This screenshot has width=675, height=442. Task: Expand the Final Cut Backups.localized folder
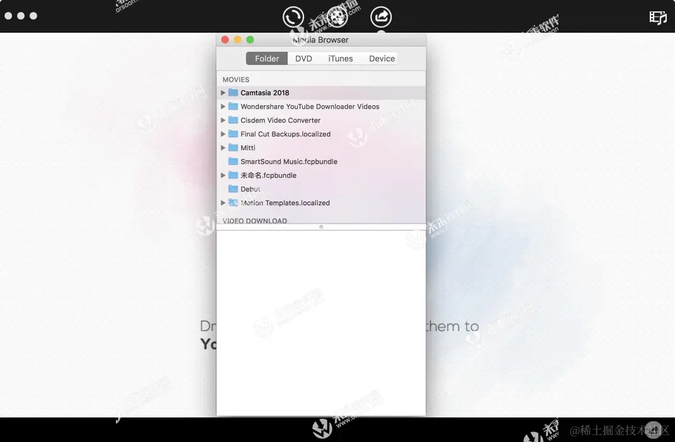(223, 134)
